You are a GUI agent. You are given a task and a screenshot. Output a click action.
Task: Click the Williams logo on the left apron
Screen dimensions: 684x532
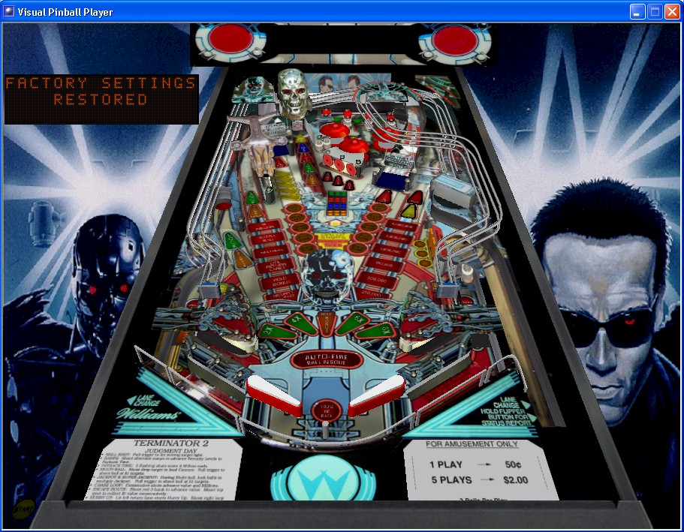coord(149,413)
